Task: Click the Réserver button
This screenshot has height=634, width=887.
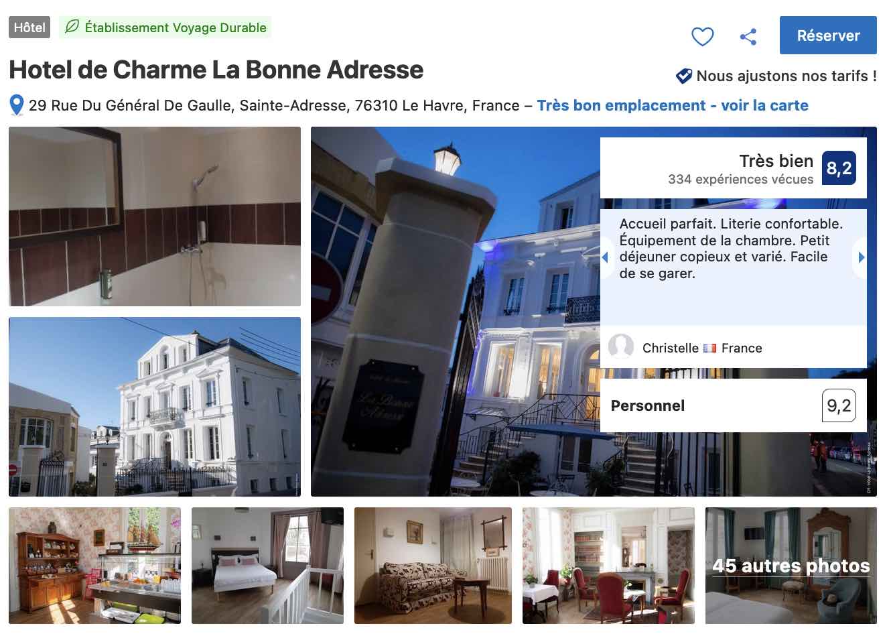Action: click(828, 36)
